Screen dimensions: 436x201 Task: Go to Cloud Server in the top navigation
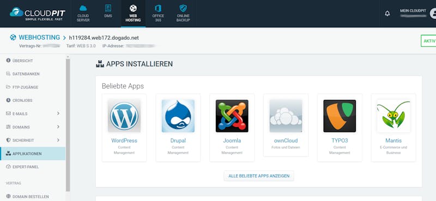click(x=83, y=14)
